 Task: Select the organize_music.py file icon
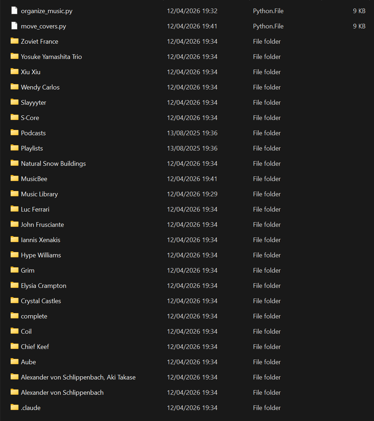coord(15,10)
